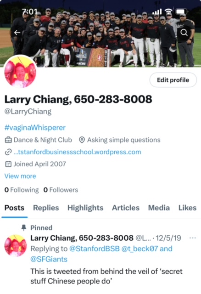
Task: Open search with the magnifier icon
Action: [184, 33]
